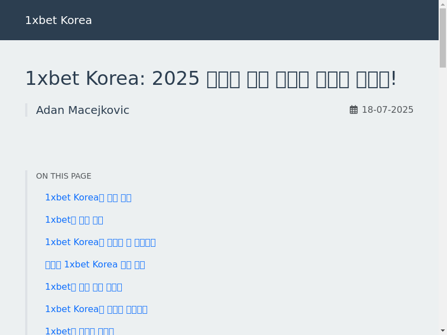Click the vertical bar left of the author name
447x335 pixels.
[26, 110]
